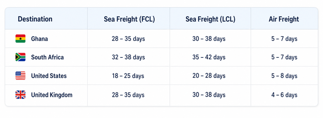Click the United Kingdom destination label
This screenshot has width=323, height=118.
52,95
